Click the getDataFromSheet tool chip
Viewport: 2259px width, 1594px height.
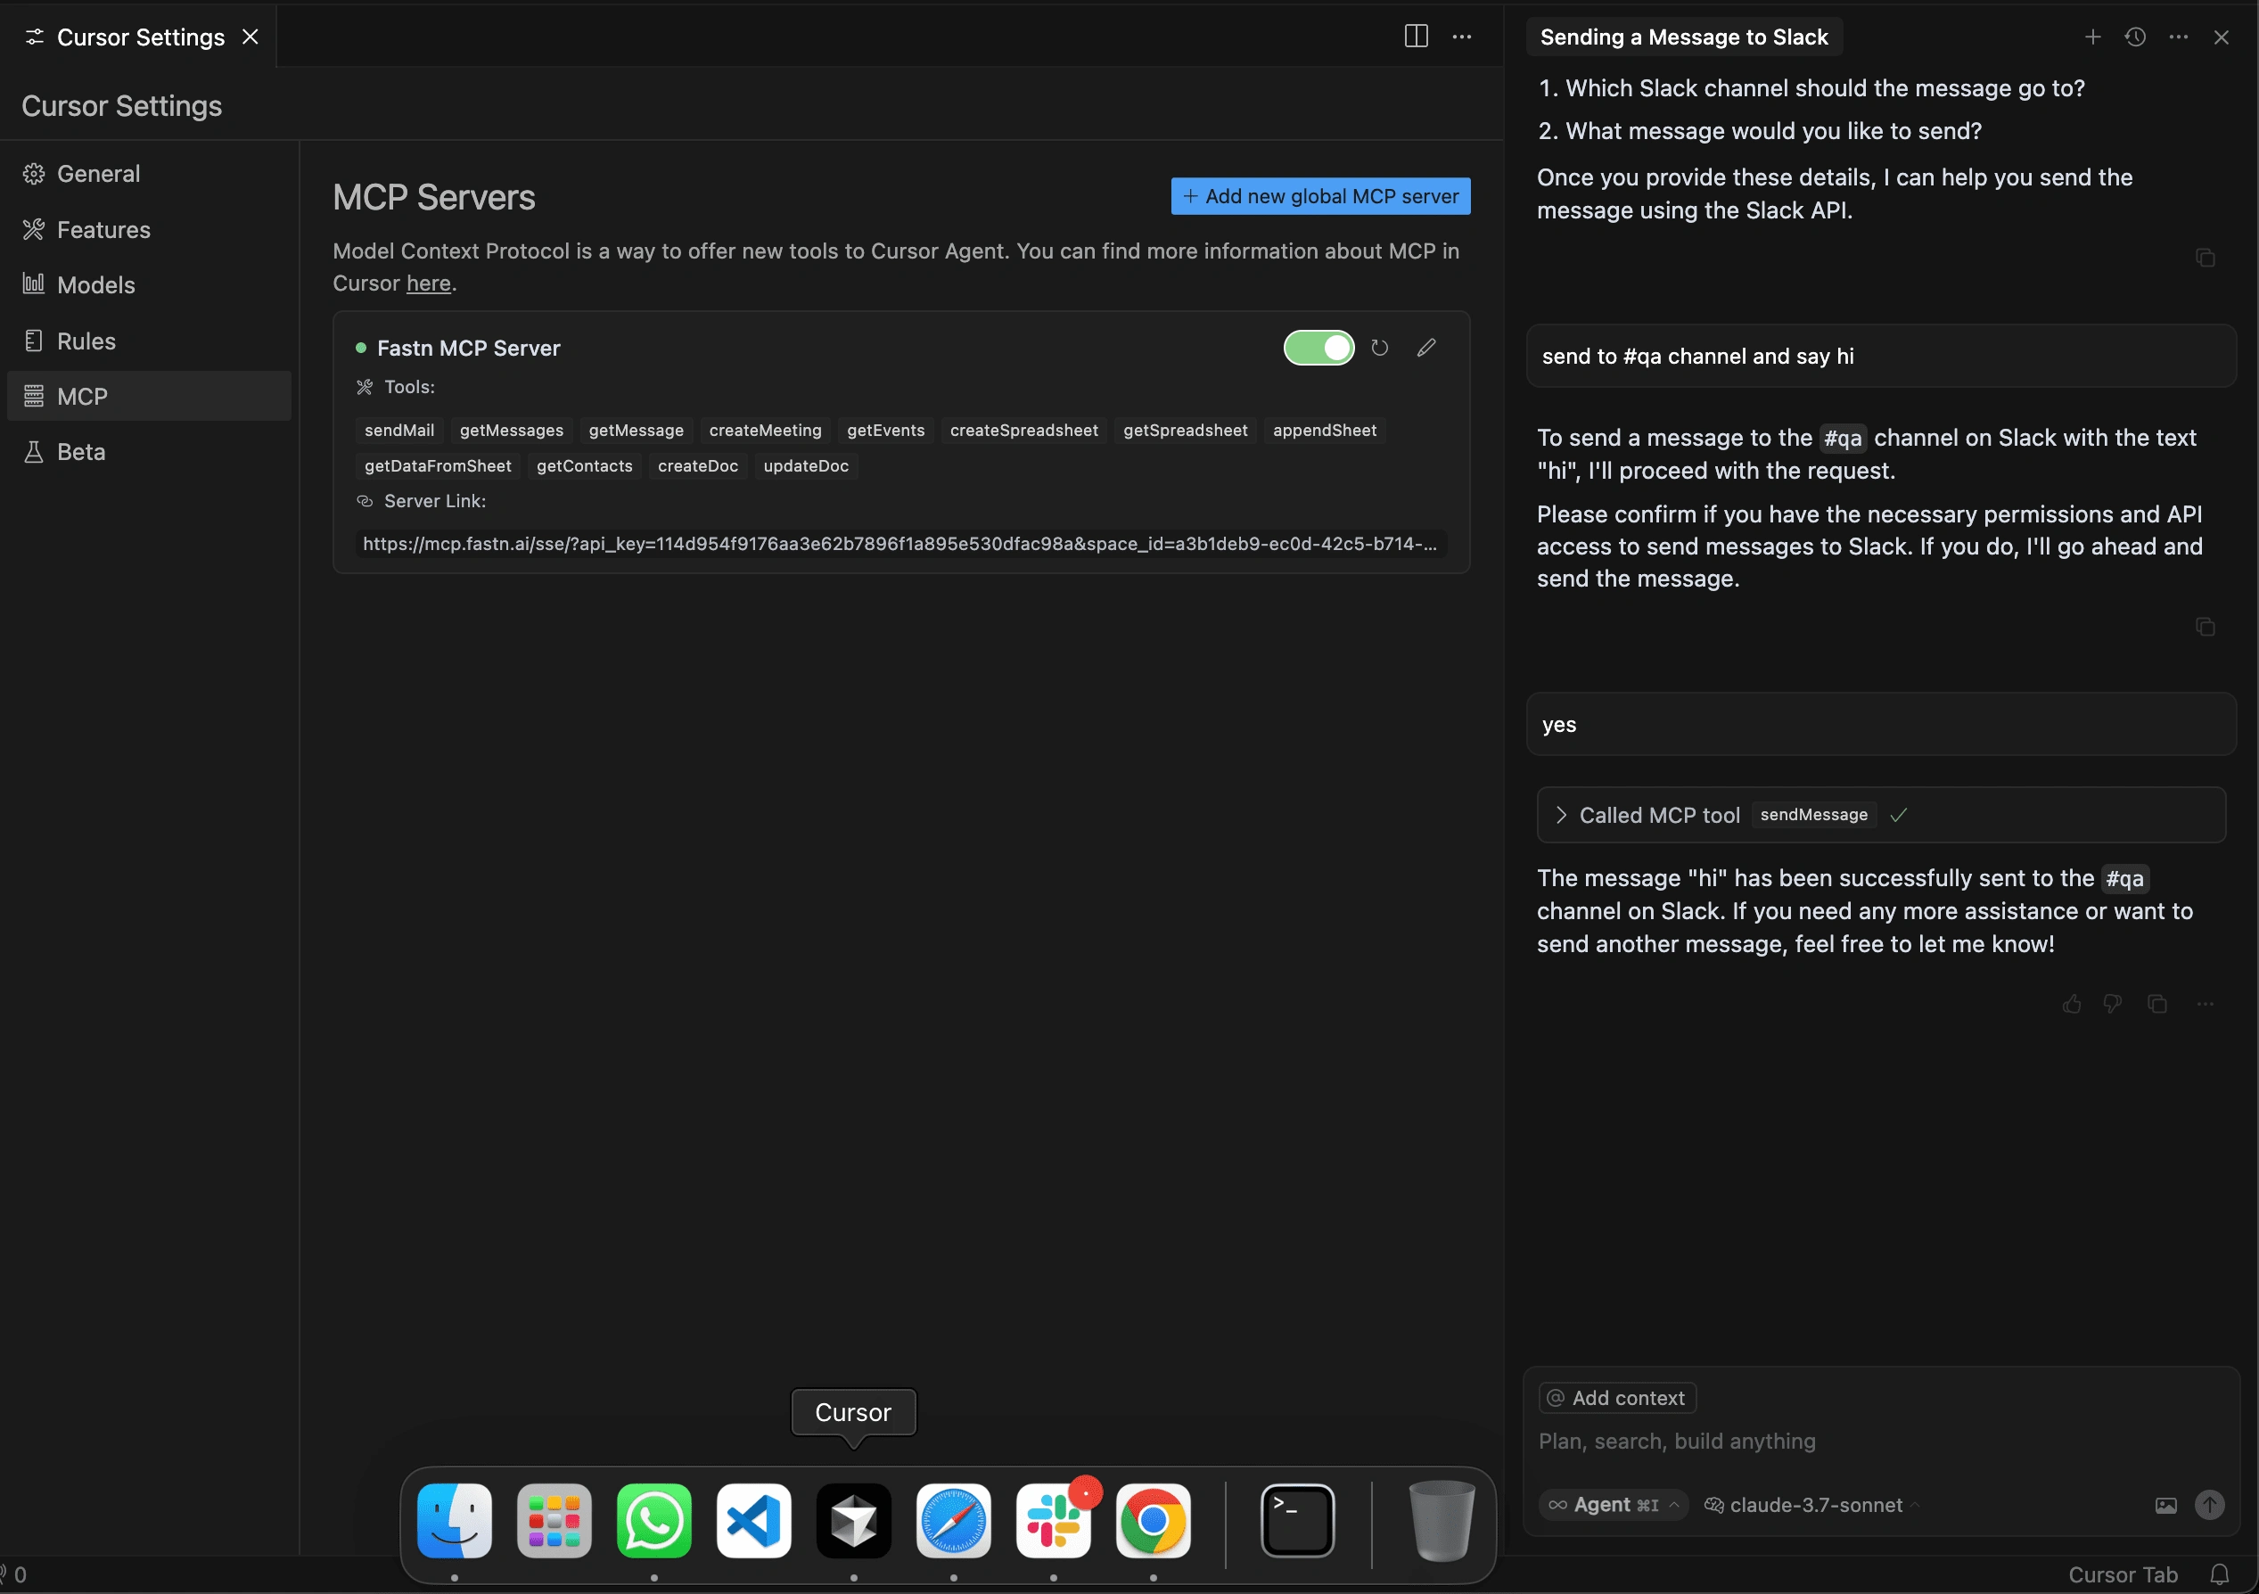pyautogui.click(x=438, y=465)
